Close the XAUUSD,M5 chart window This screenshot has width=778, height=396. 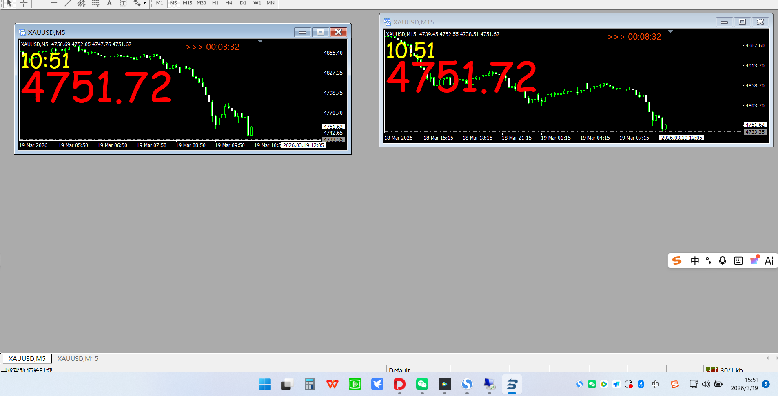(339, 32)
